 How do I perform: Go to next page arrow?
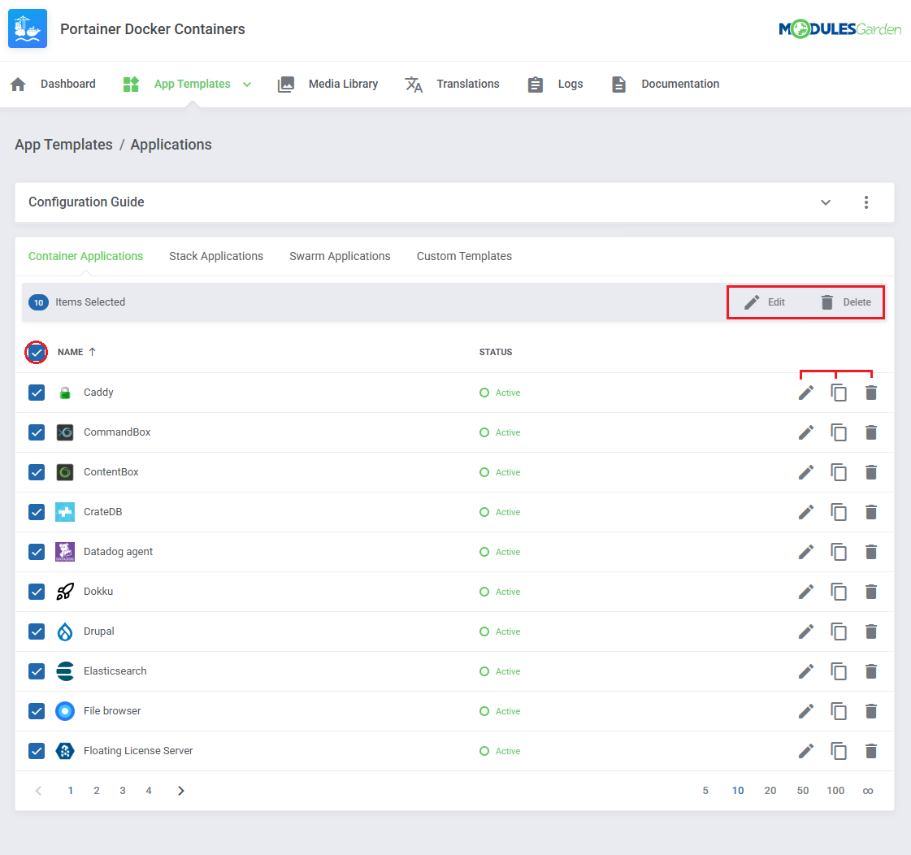[180, 791]
